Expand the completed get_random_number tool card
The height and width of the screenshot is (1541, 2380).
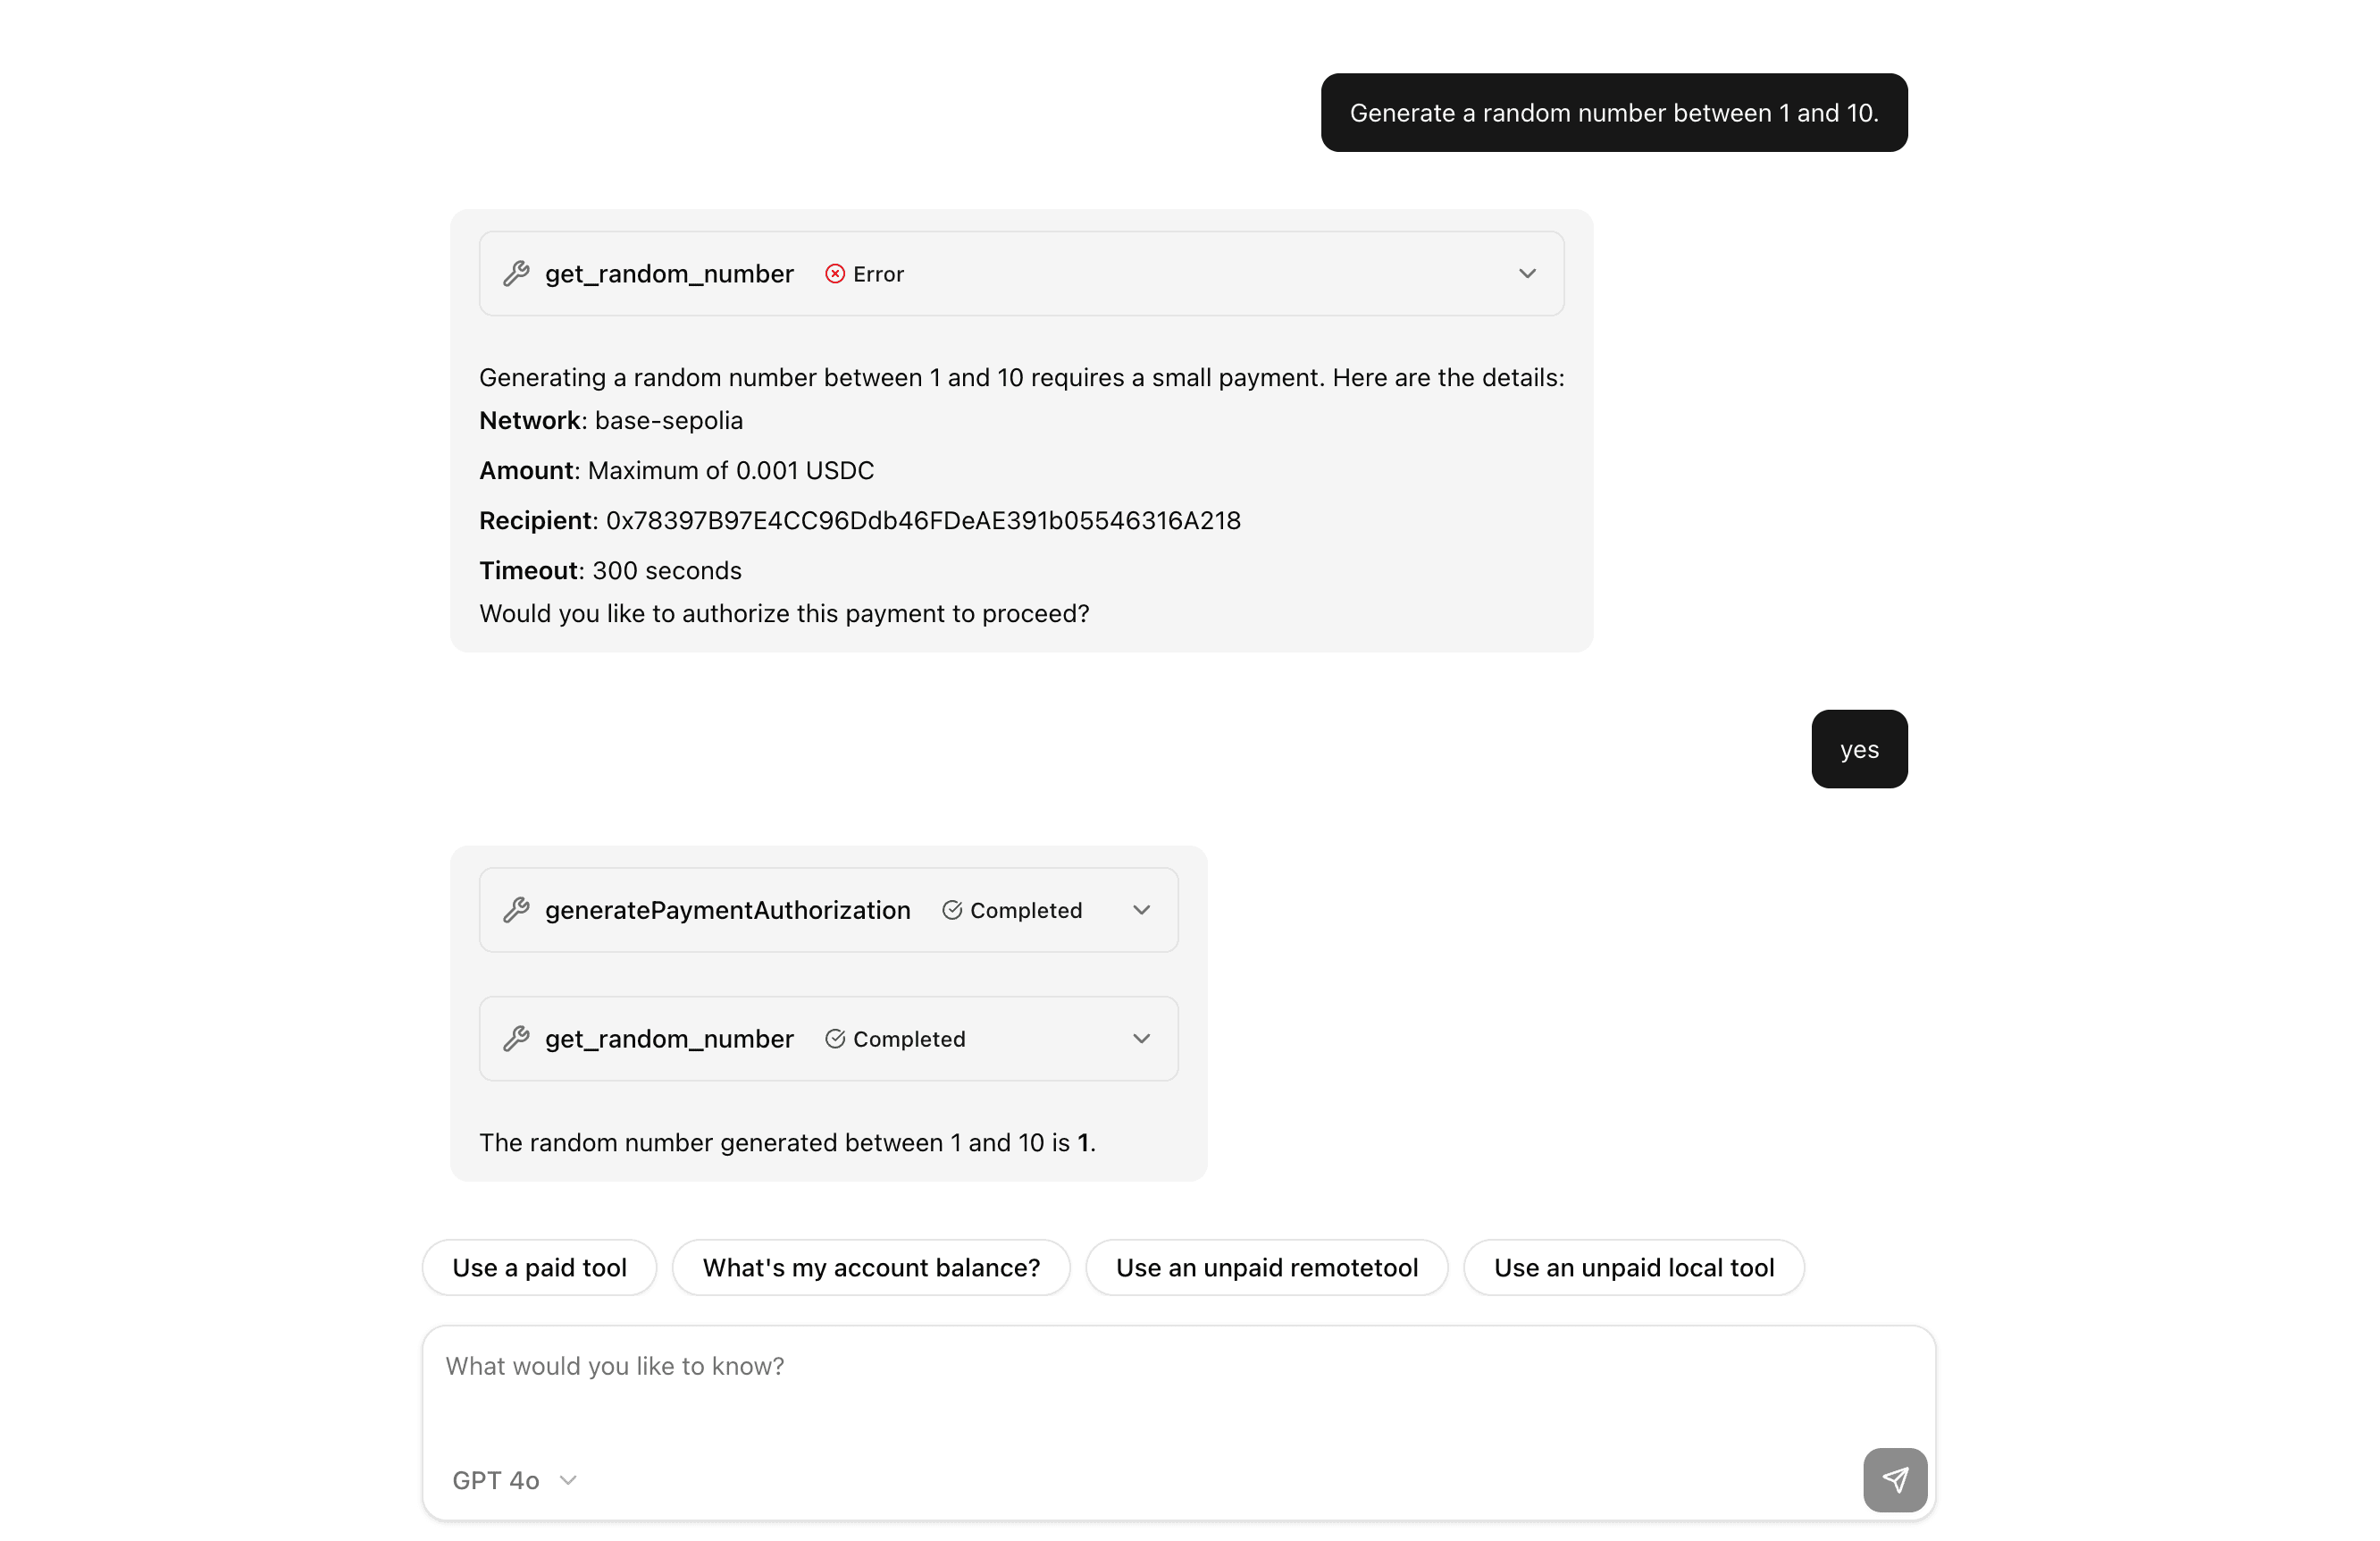pos(1141,1039)
